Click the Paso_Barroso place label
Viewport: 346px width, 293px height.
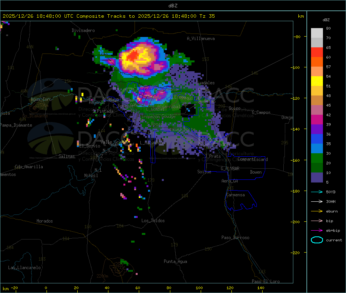click(235, 238)
